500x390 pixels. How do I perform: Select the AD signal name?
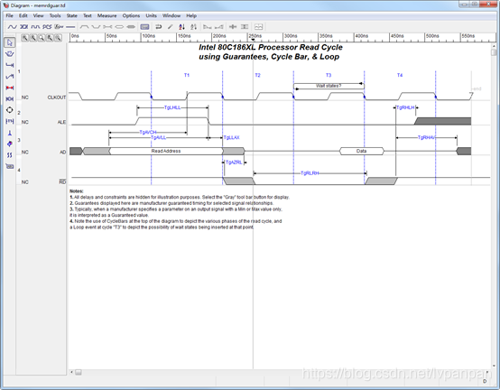pos(63,152)
